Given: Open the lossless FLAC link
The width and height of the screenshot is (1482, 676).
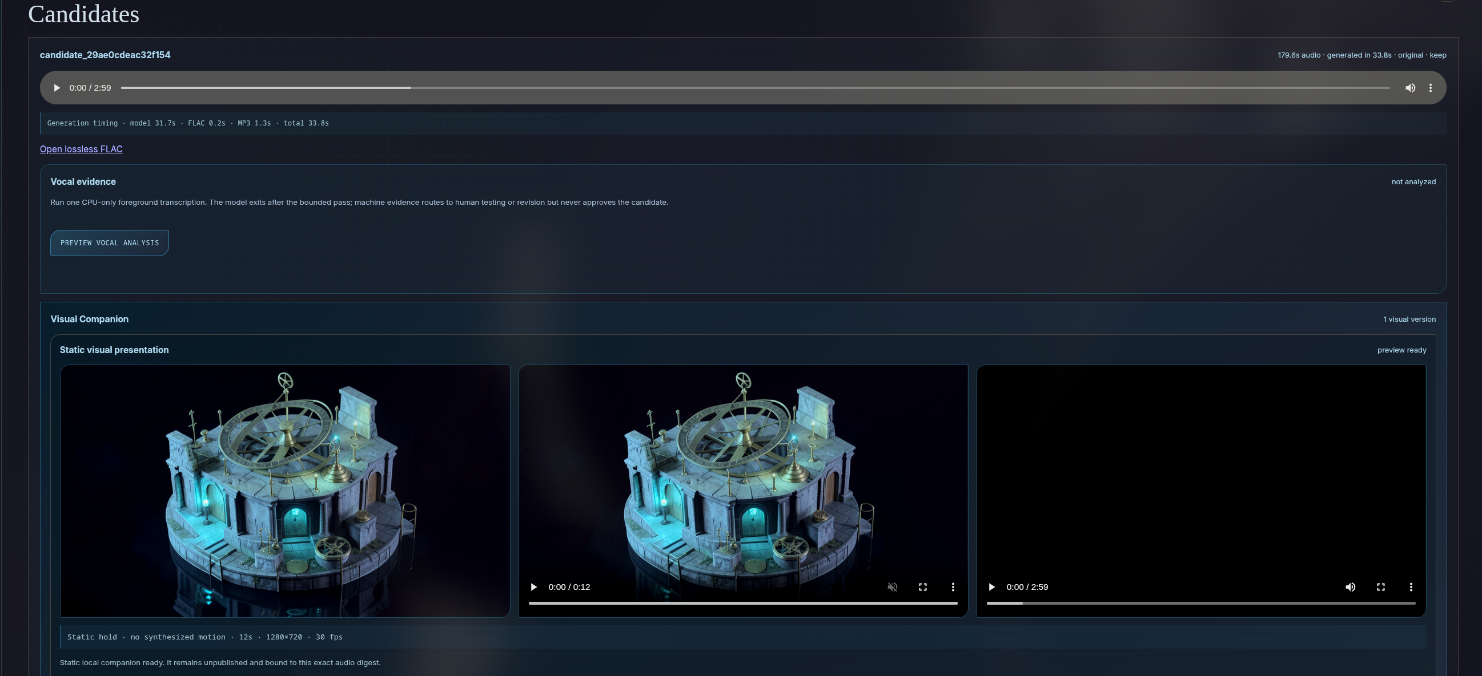Looking at the screenshot, I should (x=81, y=149).
